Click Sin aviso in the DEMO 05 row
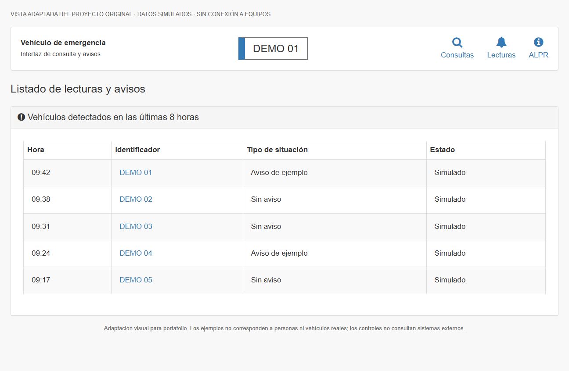The image size is (569, 371). tap(266, 280)
